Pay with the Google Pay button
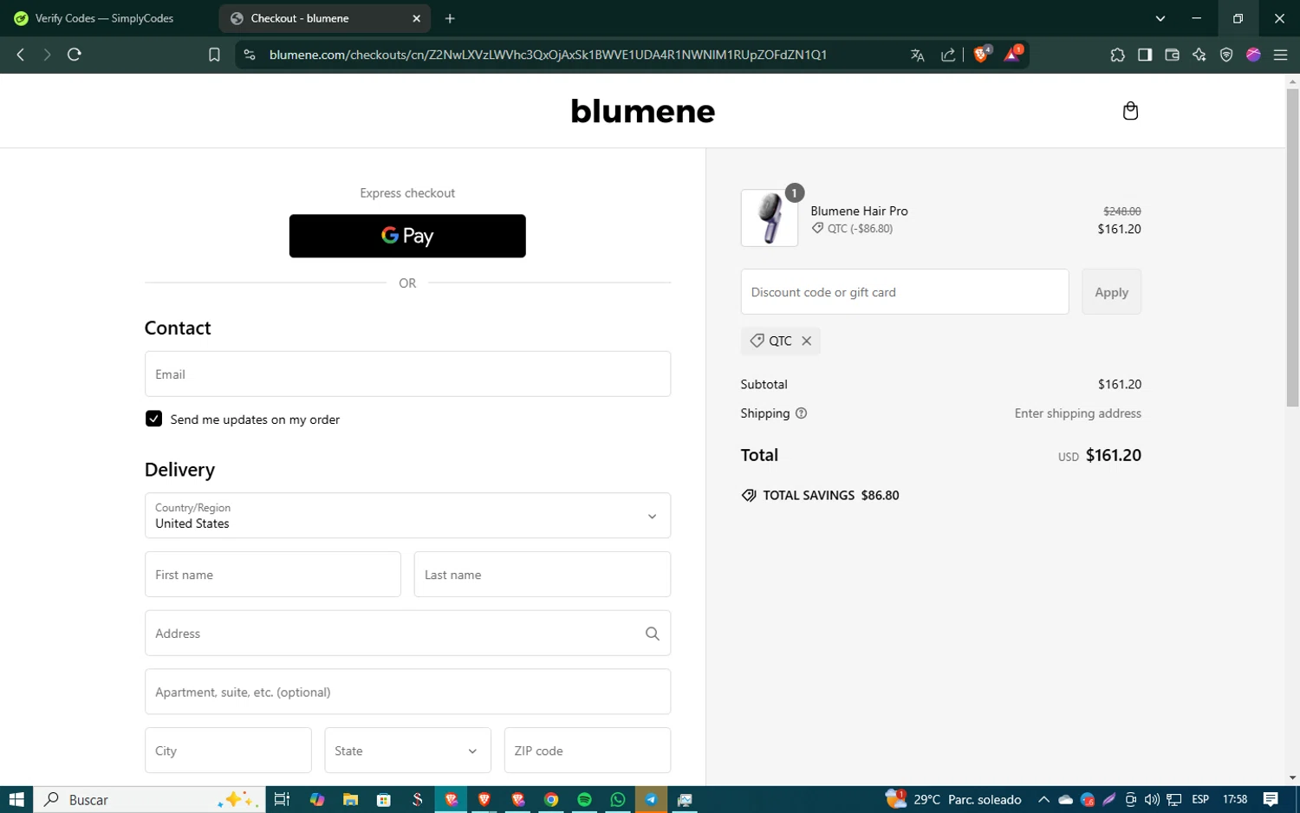The image size is (1300, 813). [x=407, y=236]
